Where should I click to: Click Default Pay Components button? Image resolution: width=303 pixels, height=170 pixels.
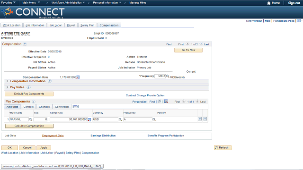pyautogui.click(x=29, y=94)
